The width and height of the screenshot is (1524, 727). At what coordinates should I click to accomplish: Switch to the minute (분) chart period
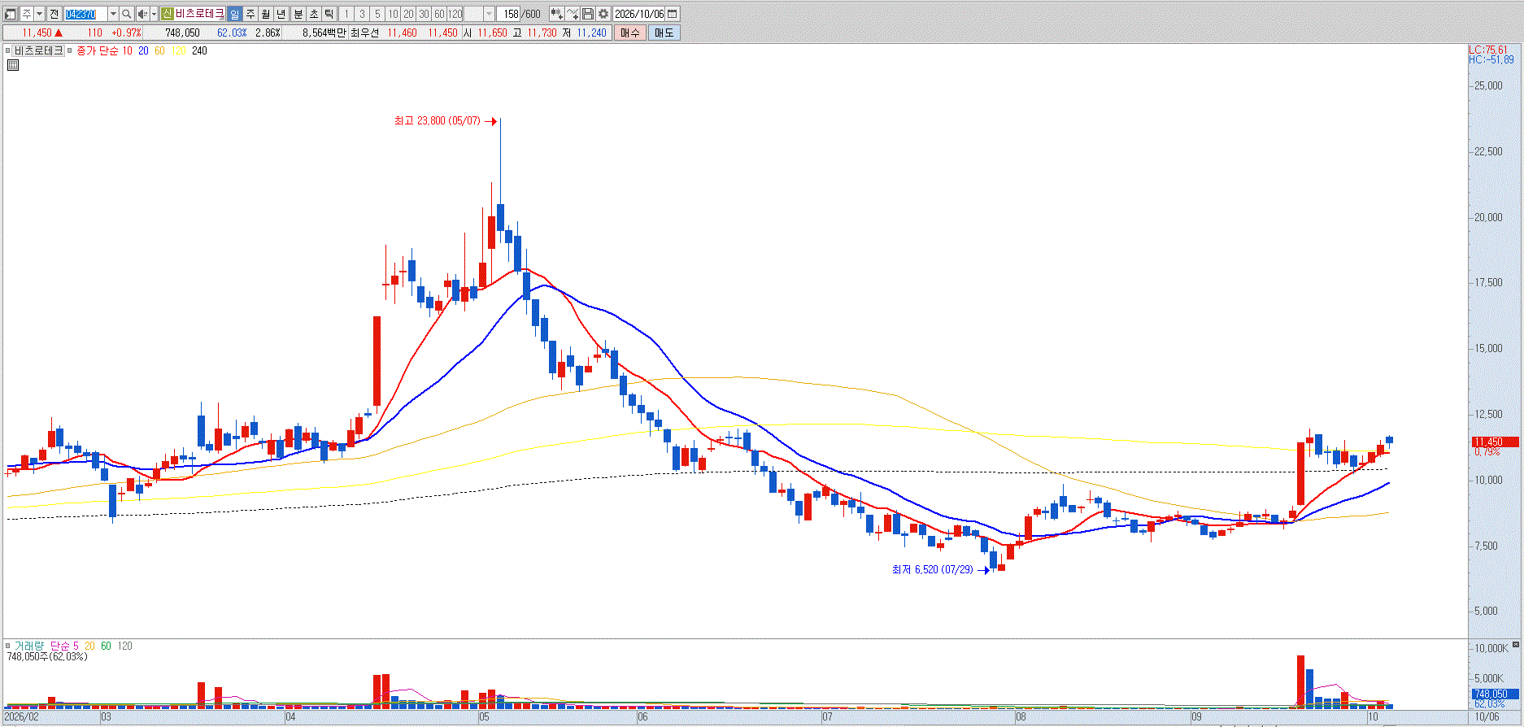[x=298, y=14]
